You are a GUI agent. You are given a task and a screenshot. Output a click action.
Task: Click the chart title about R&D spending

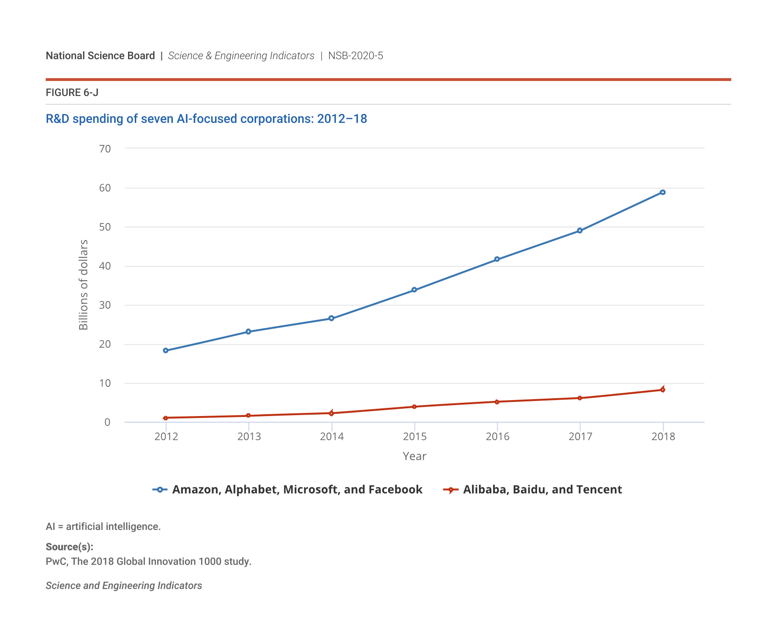click(x=206, y=119)
